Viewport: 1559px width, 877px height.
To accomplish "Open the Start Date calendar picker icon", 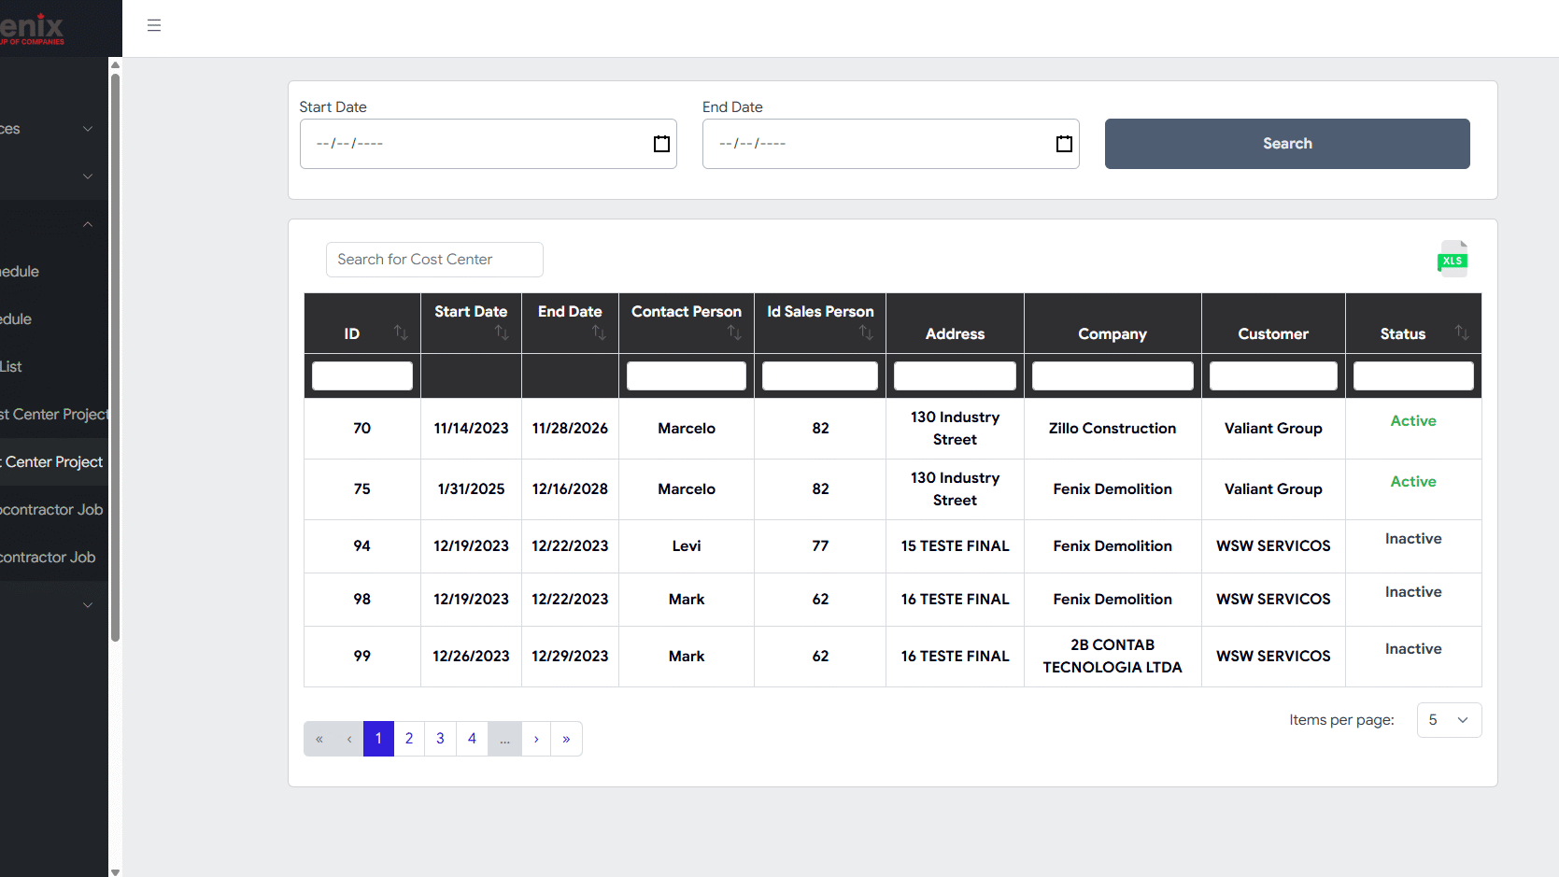I will (x=661, y=144).
